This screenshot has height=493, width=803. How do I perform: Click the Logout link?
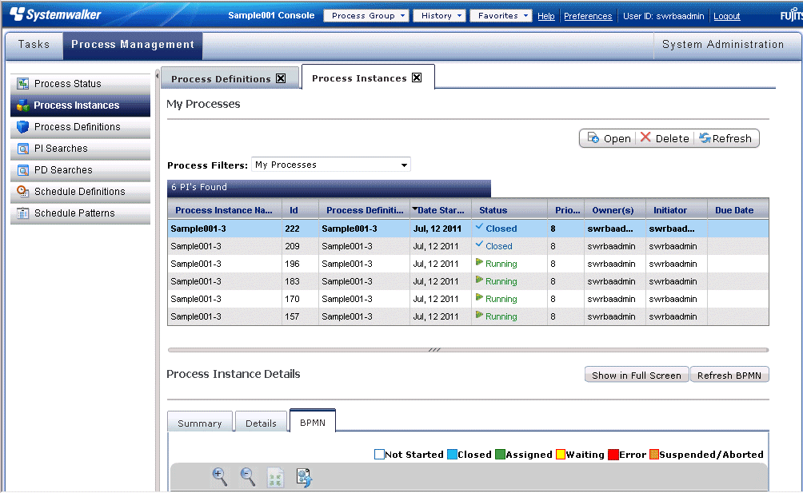click(x=726, y=16)
